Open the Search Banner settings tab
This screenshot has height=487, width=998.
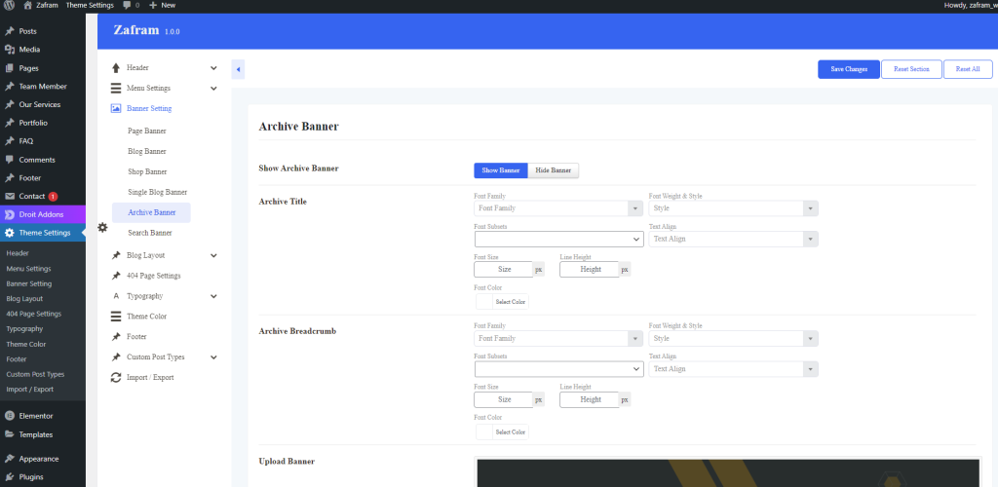pyautogui.click(x=150, y=233)
